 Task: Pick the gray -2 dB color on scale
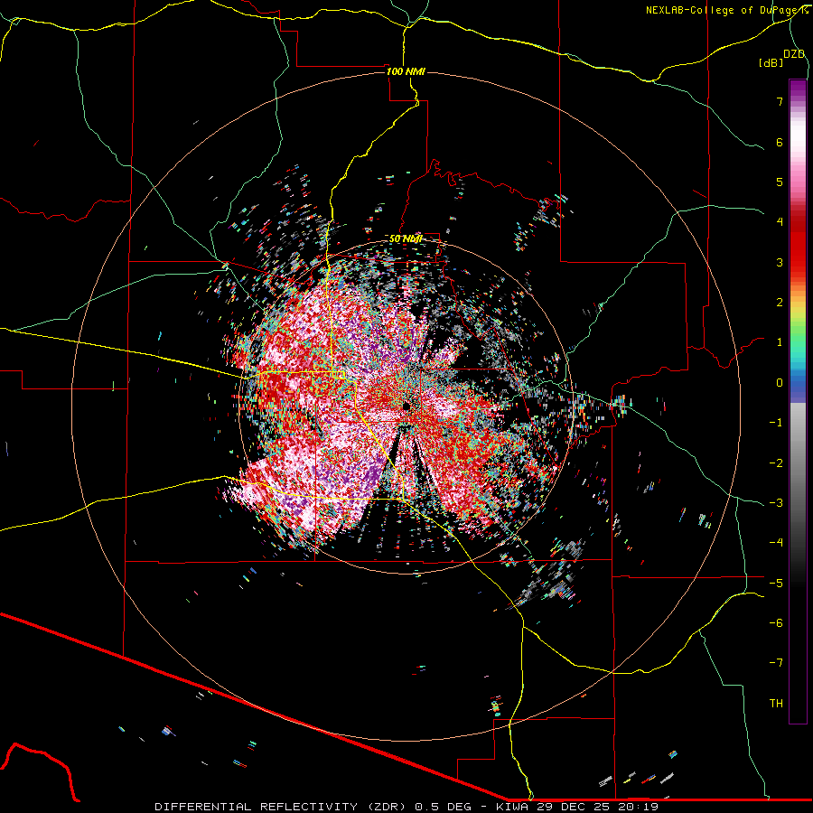[798, 463]
